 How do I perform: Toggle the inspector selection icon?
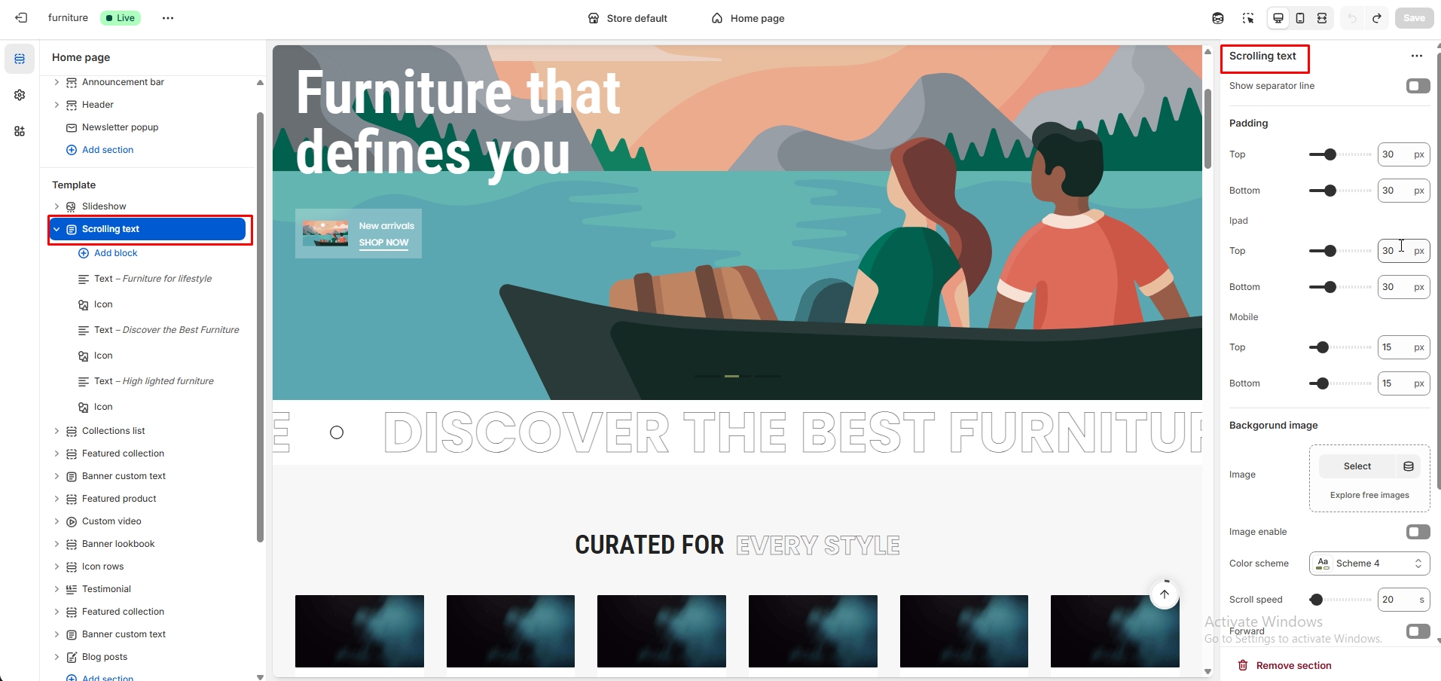pyautogui.click(x=1248, y=18)
